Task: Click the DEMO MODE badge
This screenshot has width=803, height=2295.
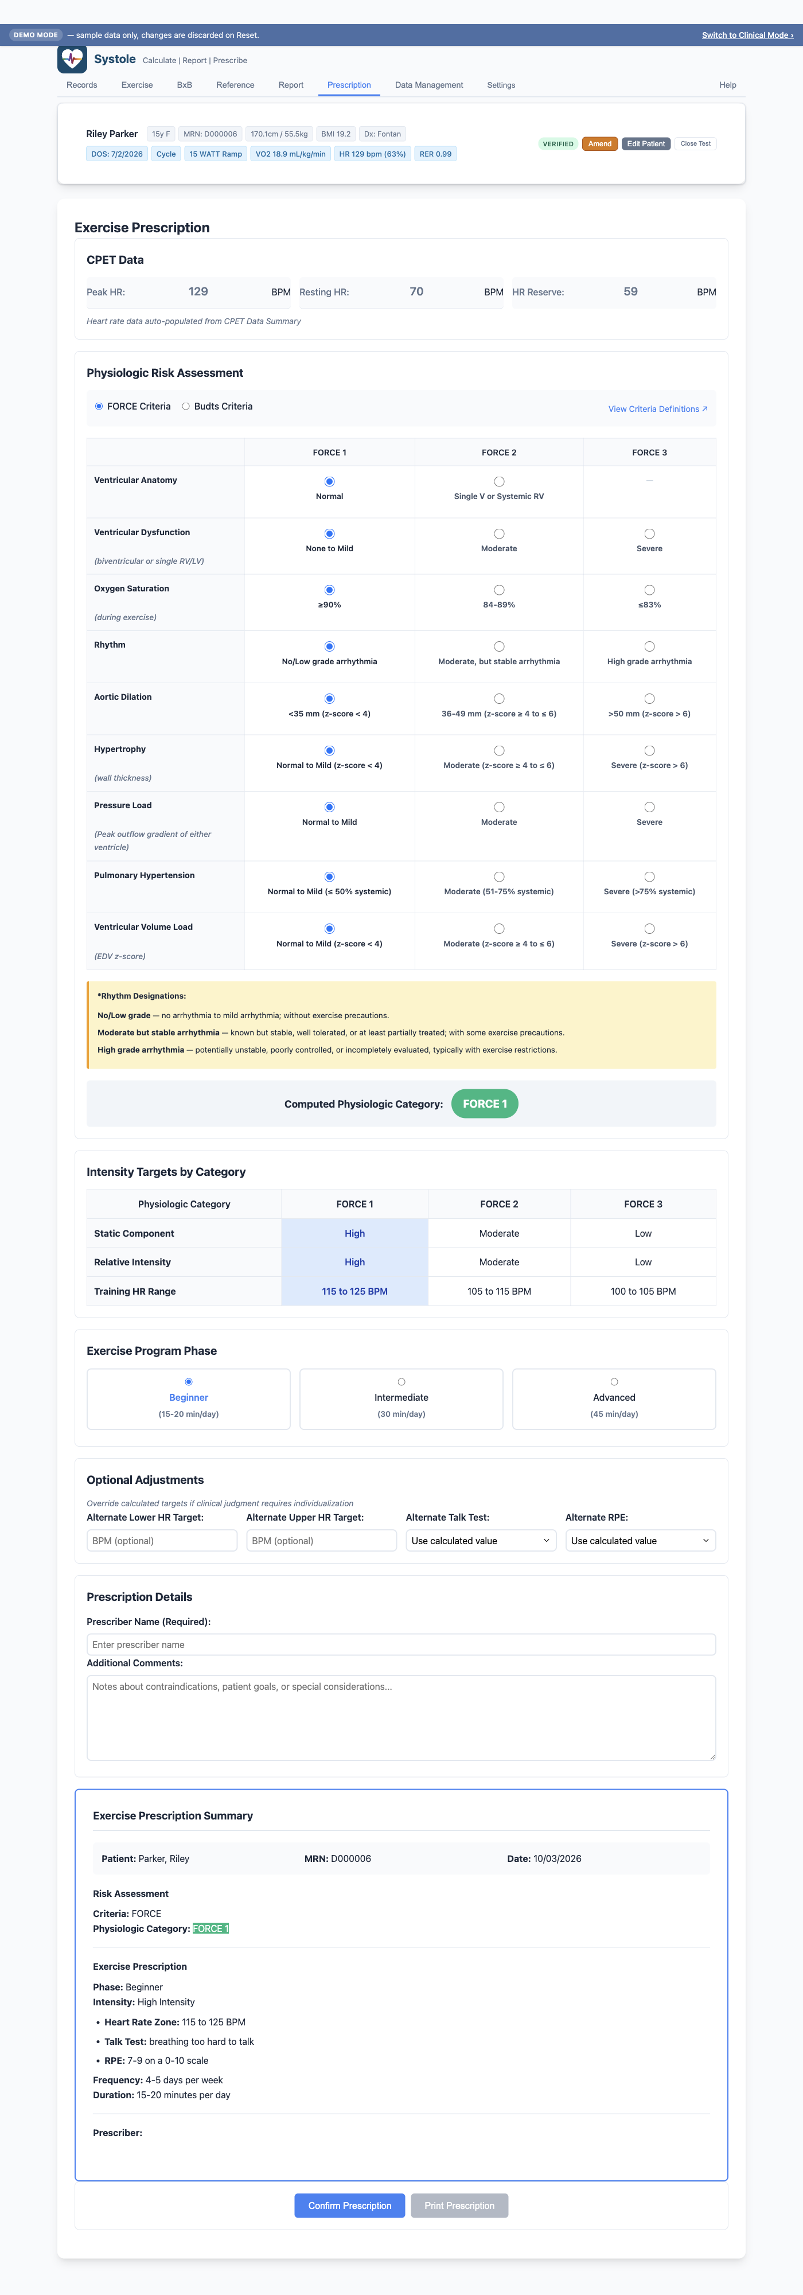Action: [36, 35]
